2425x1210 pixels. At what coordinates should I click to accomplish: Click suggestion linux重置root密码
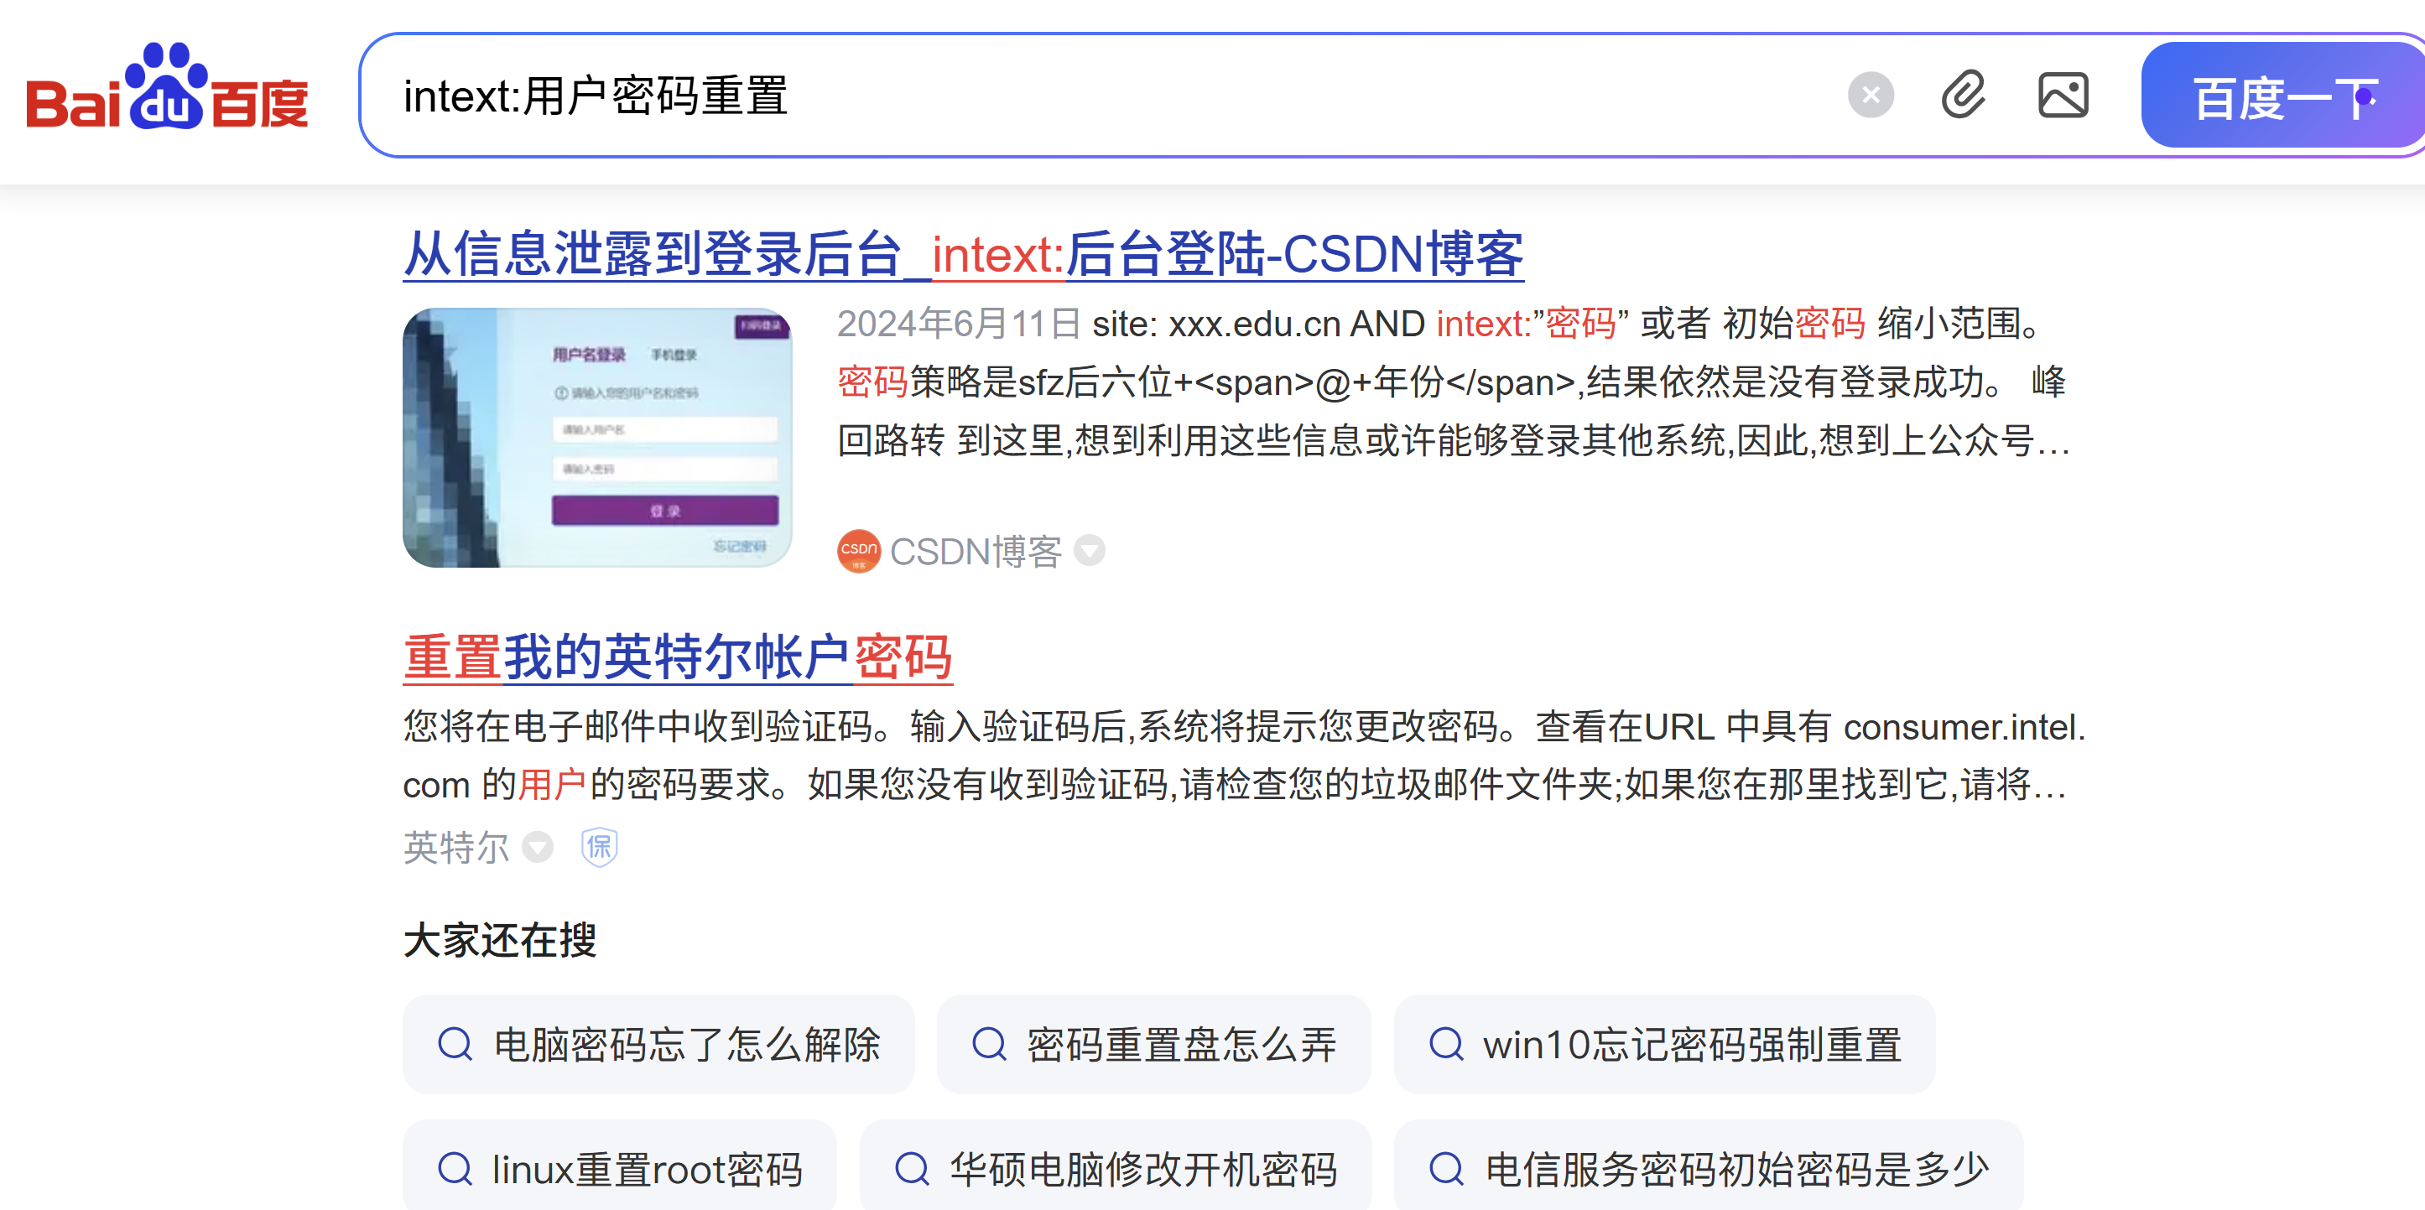coord(619,1170)
